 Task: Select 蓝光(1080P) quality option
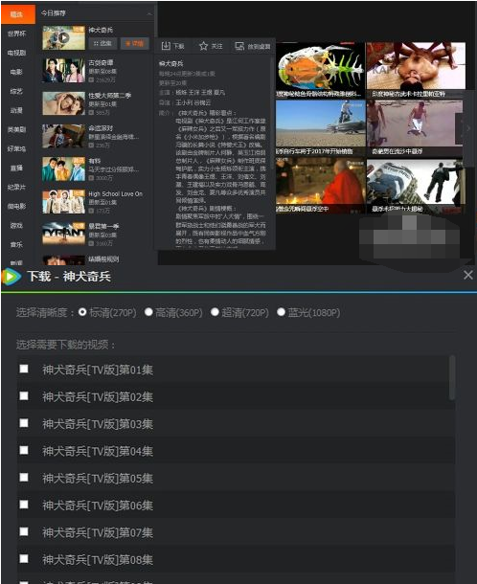point(281,312)
